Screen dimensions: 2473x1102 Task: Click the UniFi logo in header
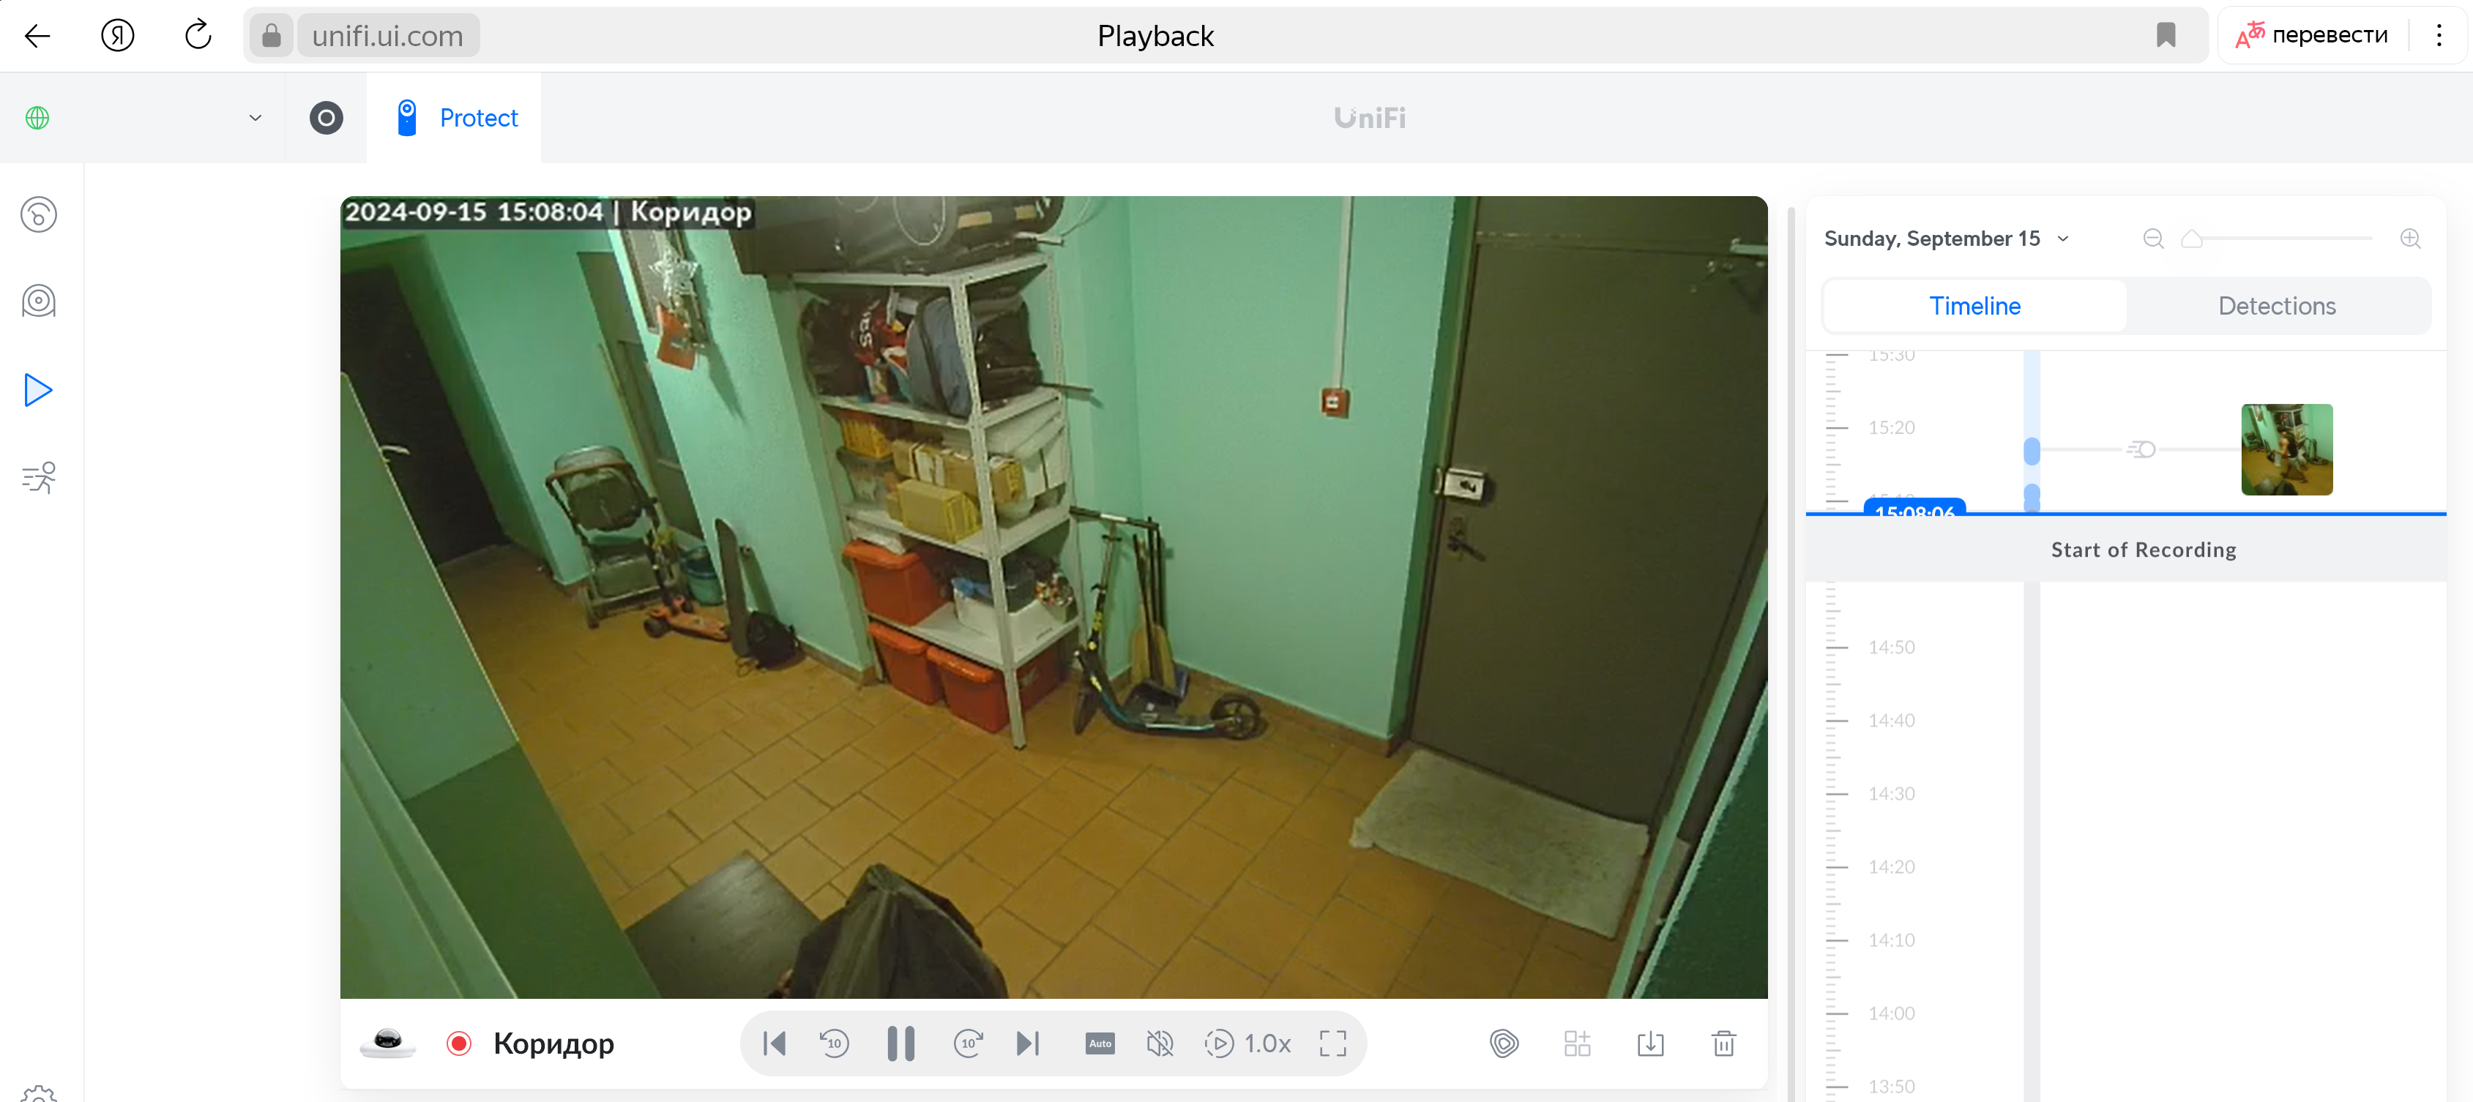[1370, 118]
